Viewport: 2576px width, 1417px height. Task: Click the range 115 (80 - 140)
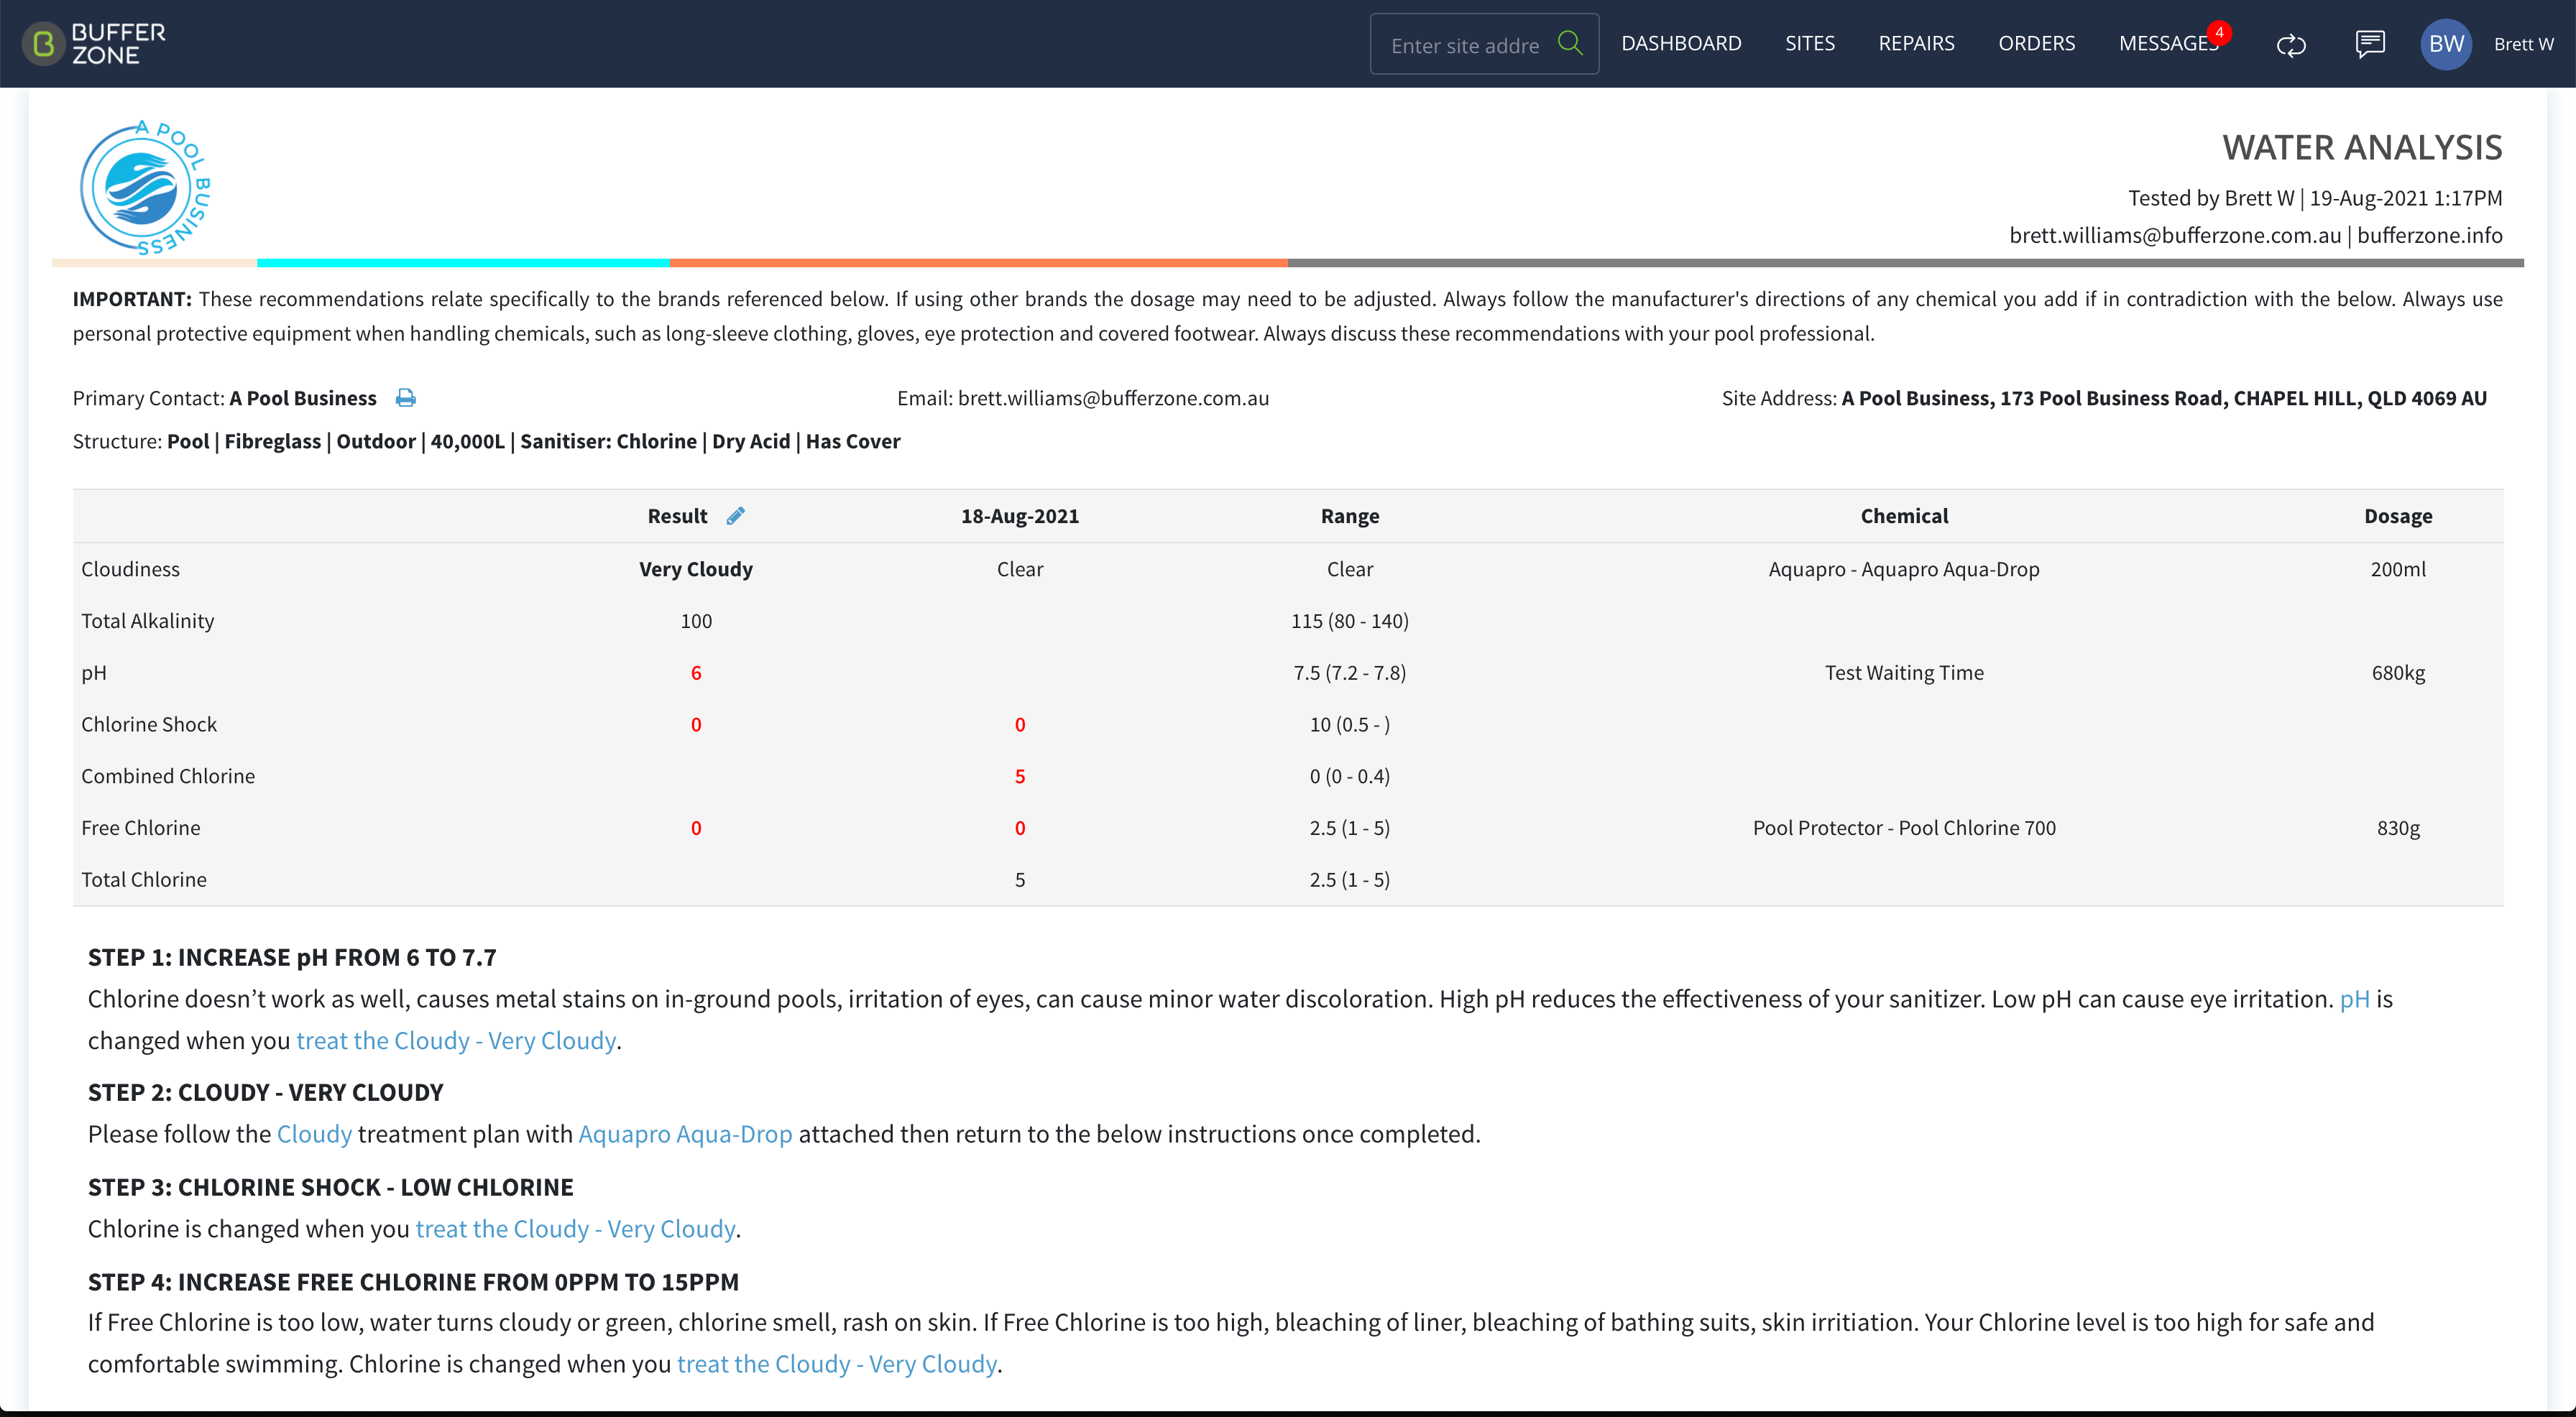click(x=1350, y=621)
